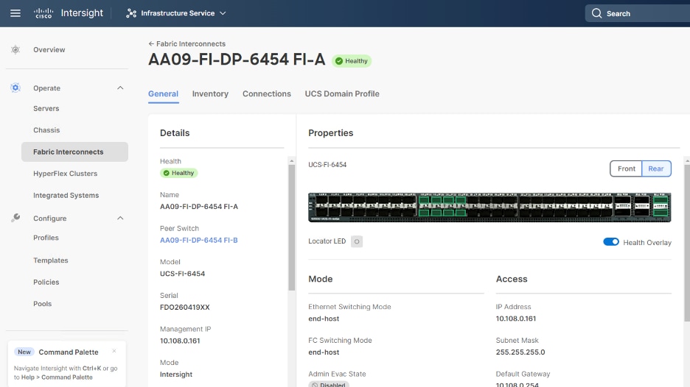The image size is (690, 387).
Task: Open the Pools page
Action: (x=42, y=304)
